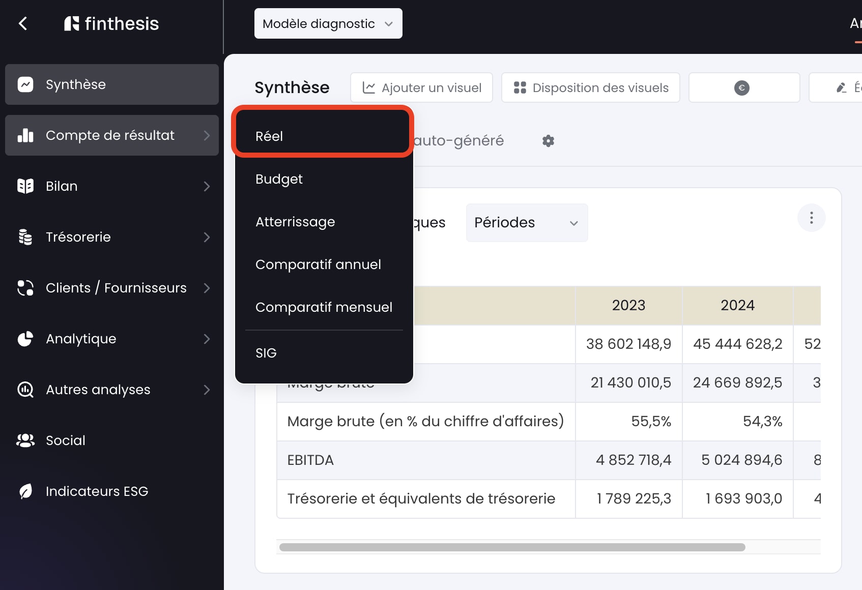Click the value 1 789 225,3

tap(634, 498)
